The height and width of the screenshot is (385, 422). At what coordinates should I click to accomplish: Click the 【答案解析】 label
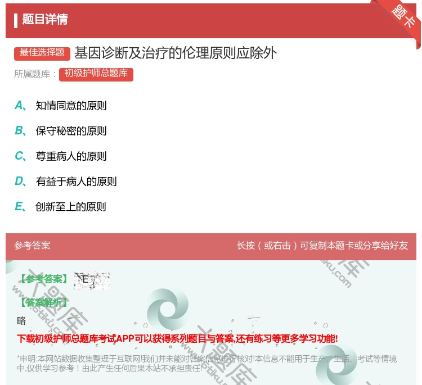[44, 303]
